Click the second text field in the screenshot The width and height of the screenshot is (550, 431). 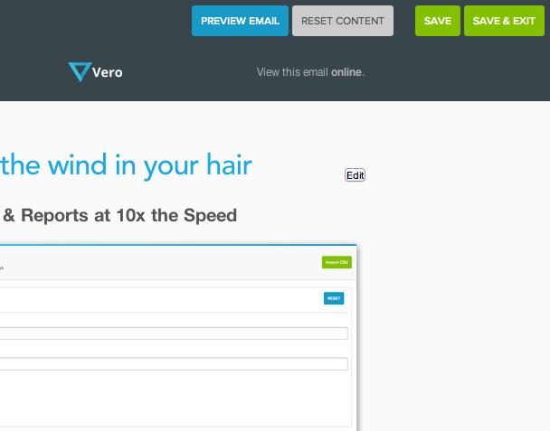pos(172,364)
